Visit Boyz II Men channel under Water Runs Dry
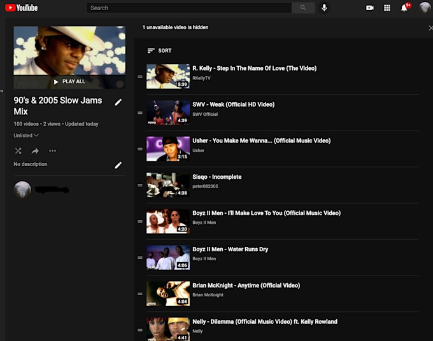This screenshot has width=433, height=341. (204, 259)
